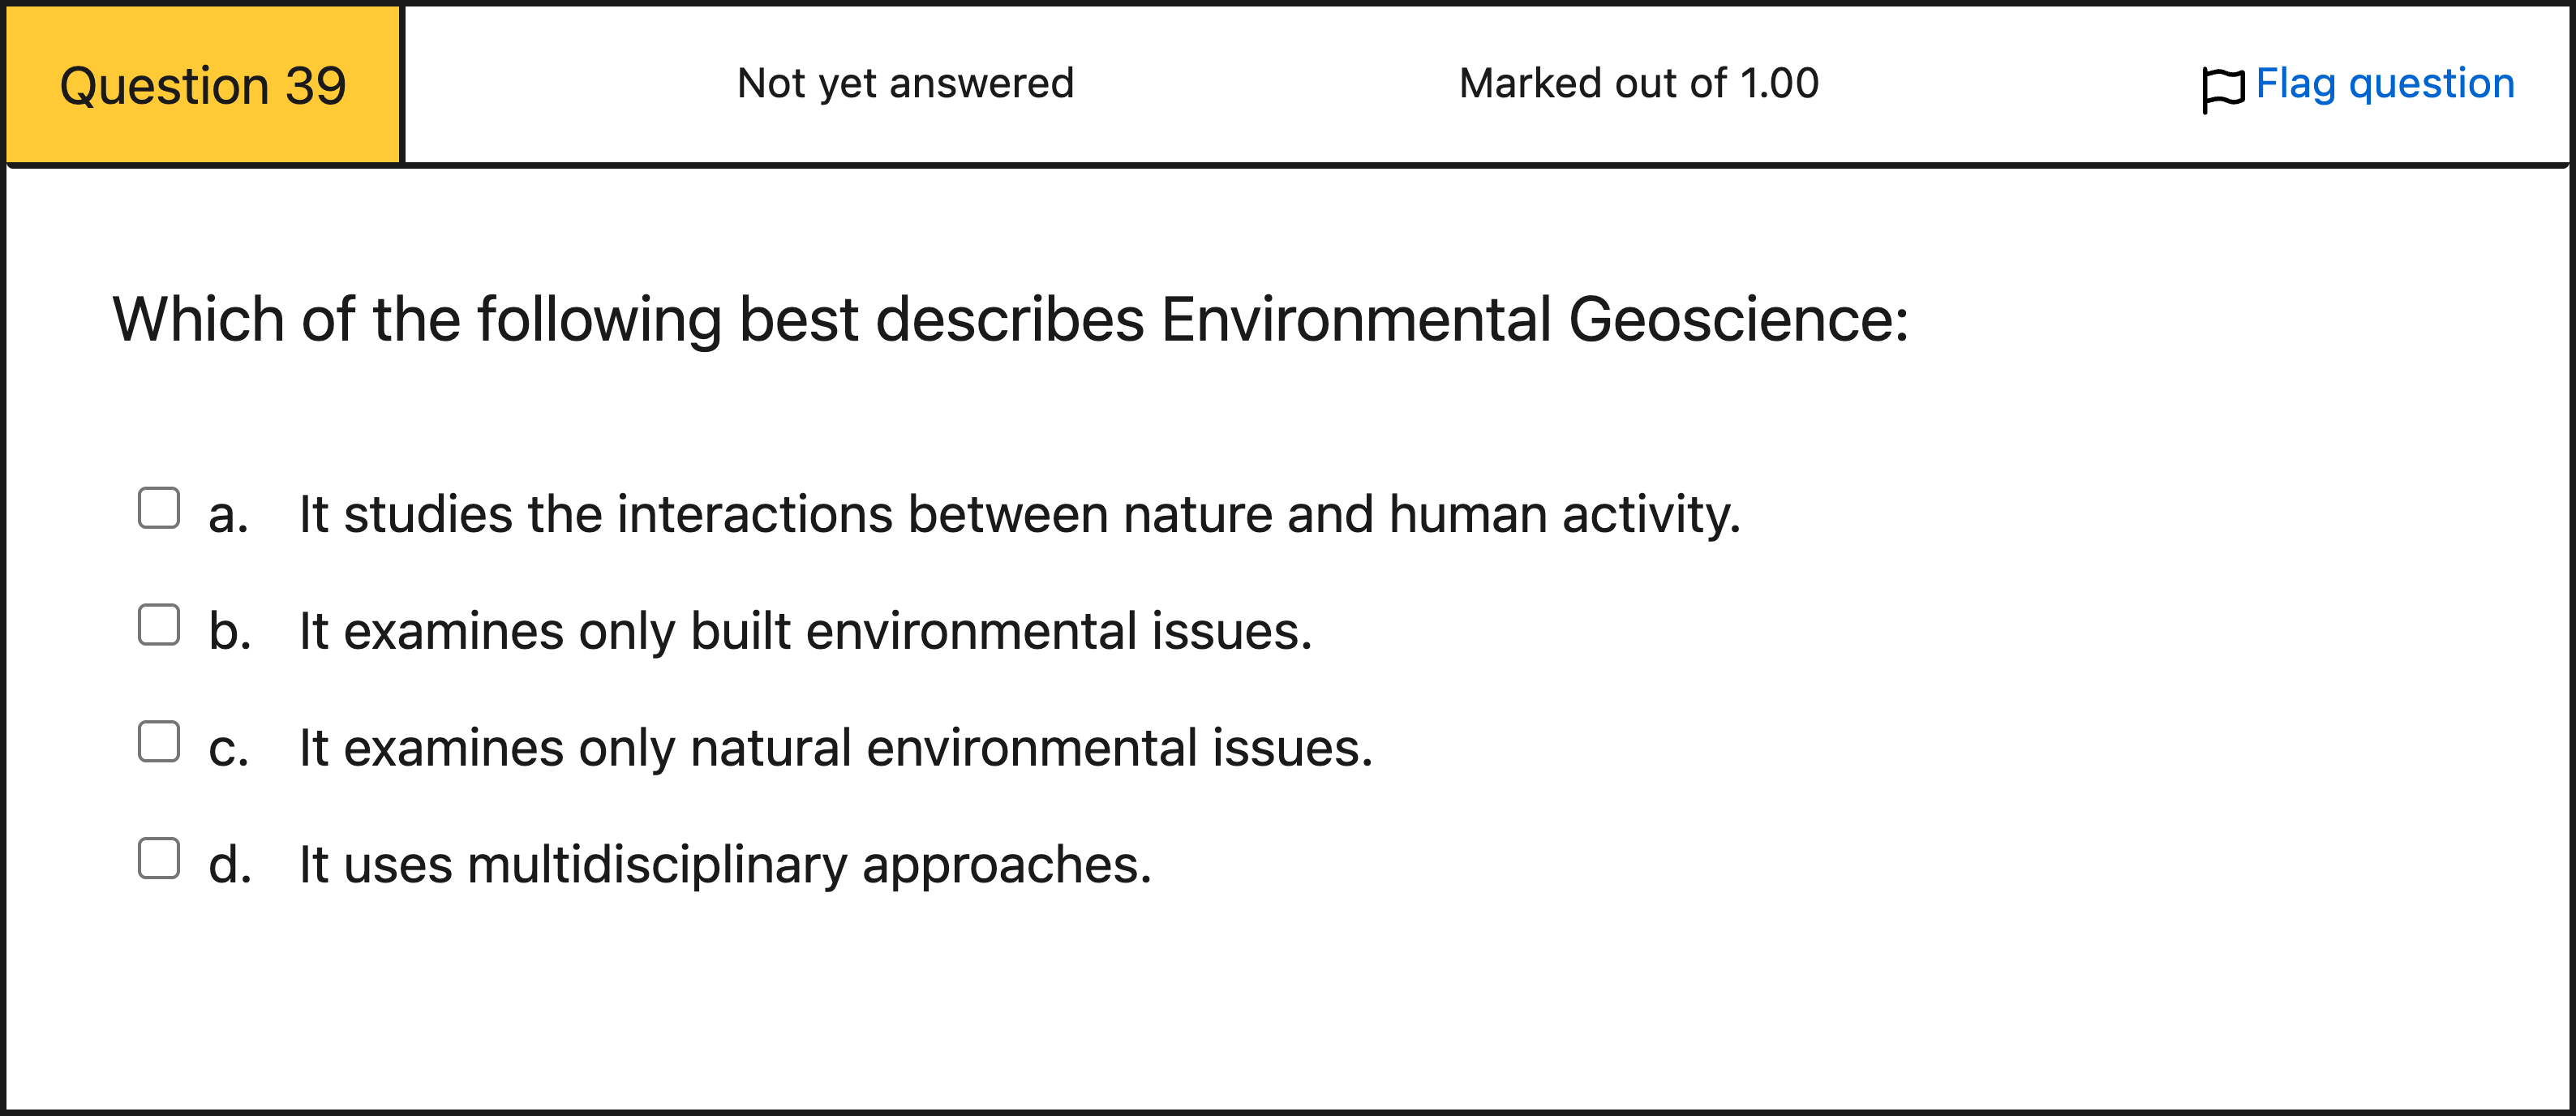Select the 'multidisciplinary approaches' answer text
Image resolution: width=2576 pixels, height=1116 pixels.
[x=725, y=866]
